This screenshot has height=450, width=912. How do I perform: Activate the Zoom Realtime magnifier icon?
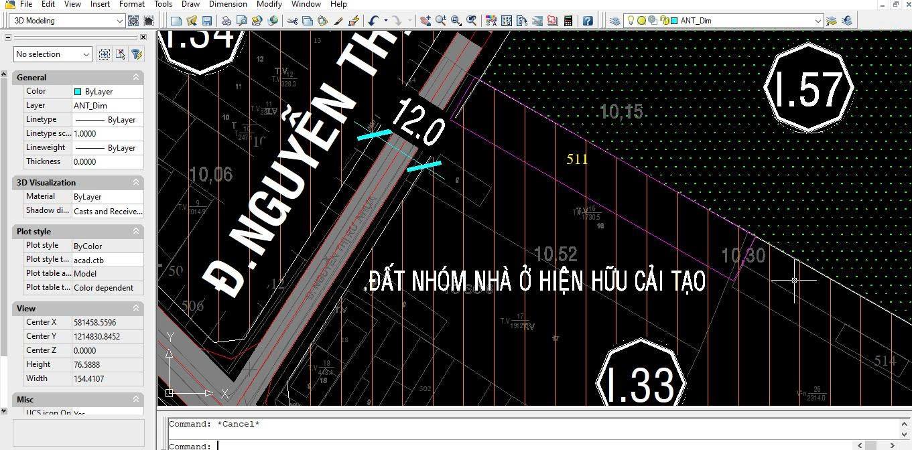(441, 21)
